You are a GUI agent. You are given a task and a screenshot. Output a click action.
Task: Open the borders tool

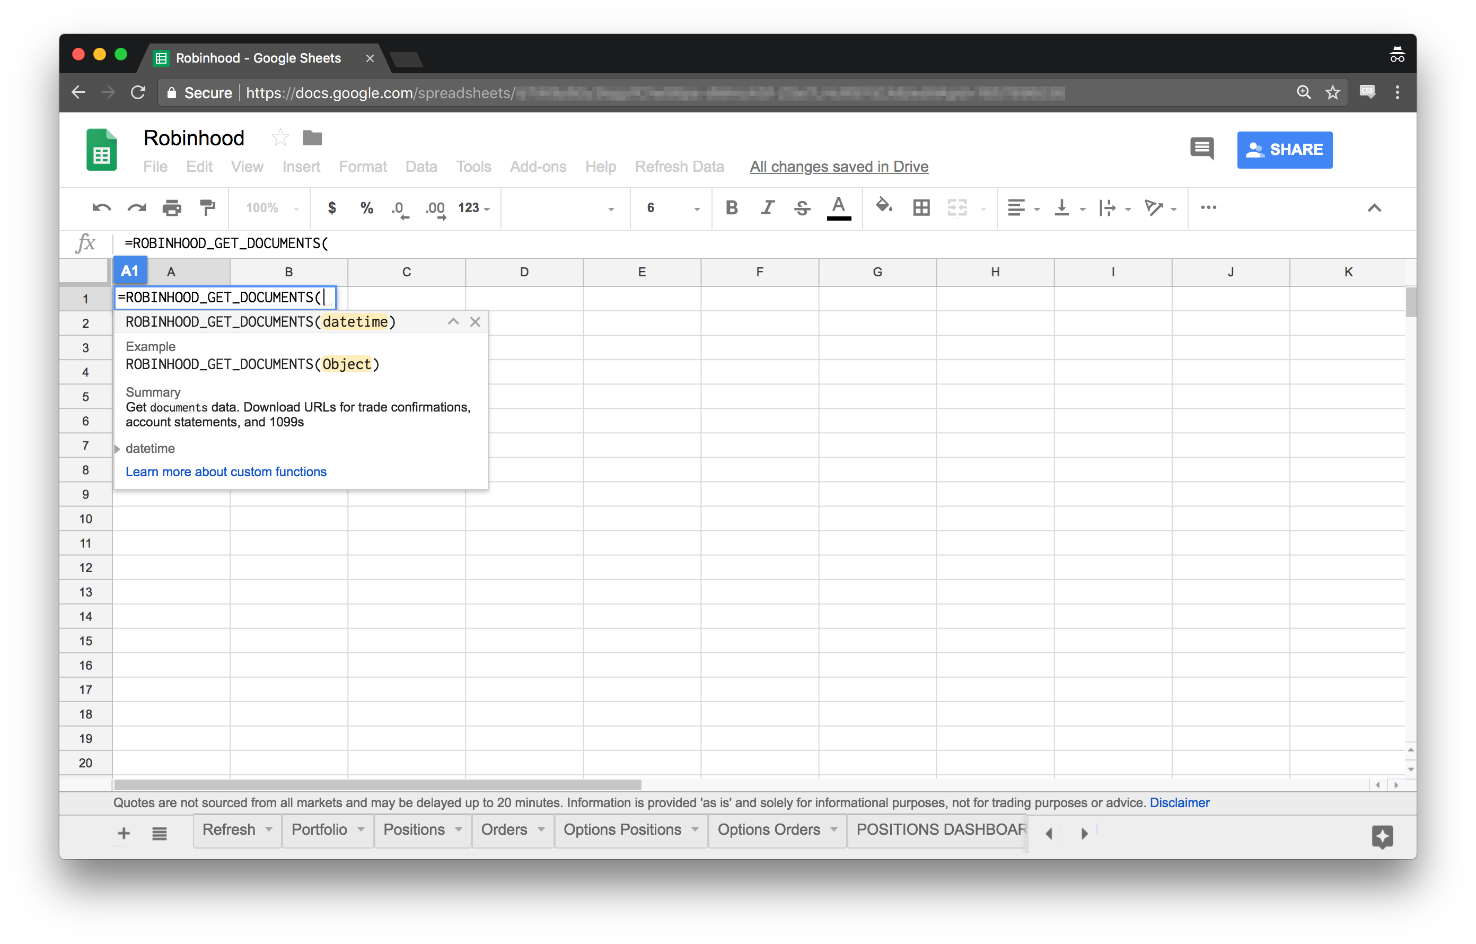(x=921, y=208)
